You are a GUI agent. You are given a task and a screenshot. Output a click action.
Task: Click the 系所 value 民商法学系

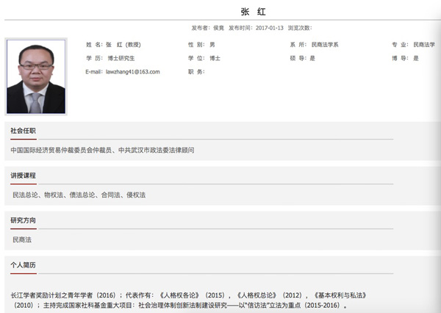325,45
